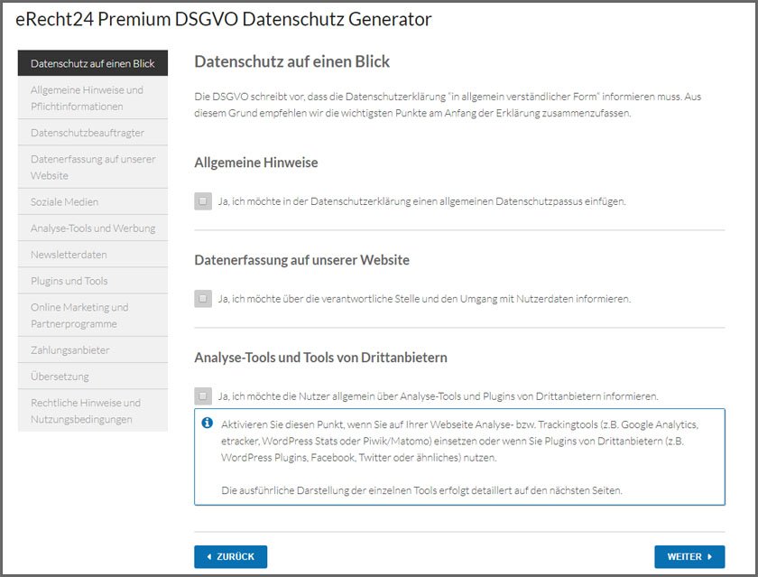Check the Analyse-Tools and Plugins information checkbox

(203, 396)
